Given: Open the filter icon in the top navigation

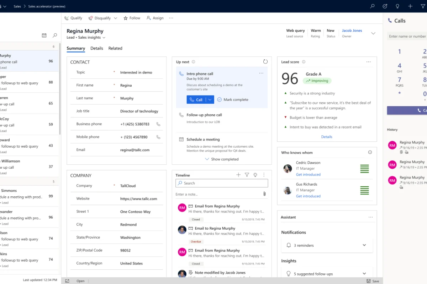Looking at the screenshot, I should 423,6.
